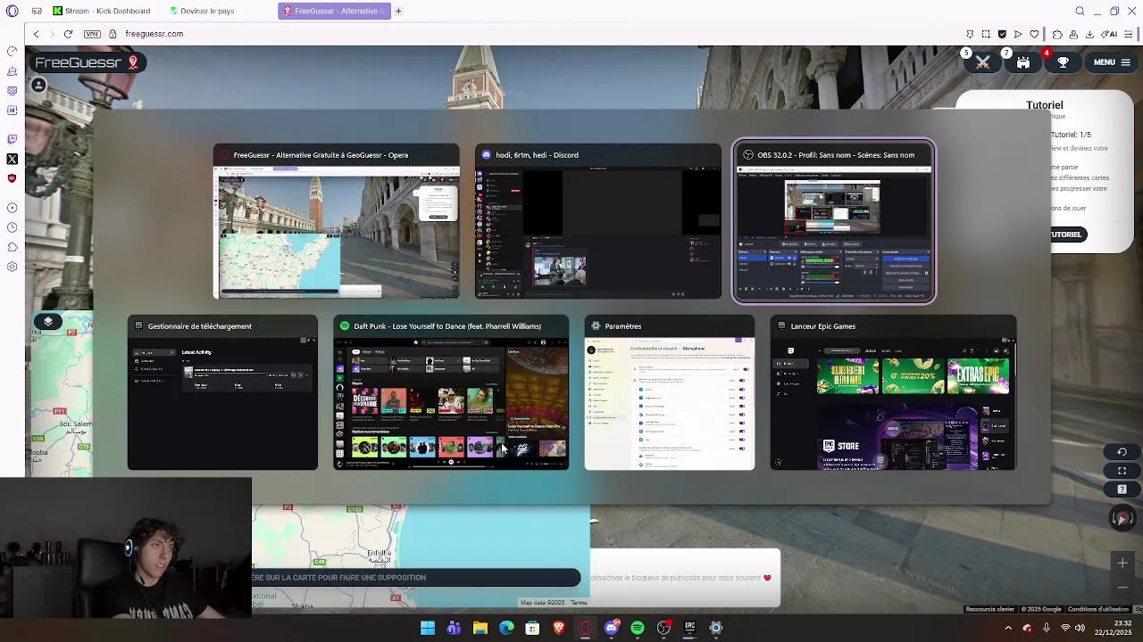Viewport: 1143px width, 642px height.
Task: Open the Gestionnaire de téléchargement window thumbnail
Action: pyautogui.click(x=222, y=392)
